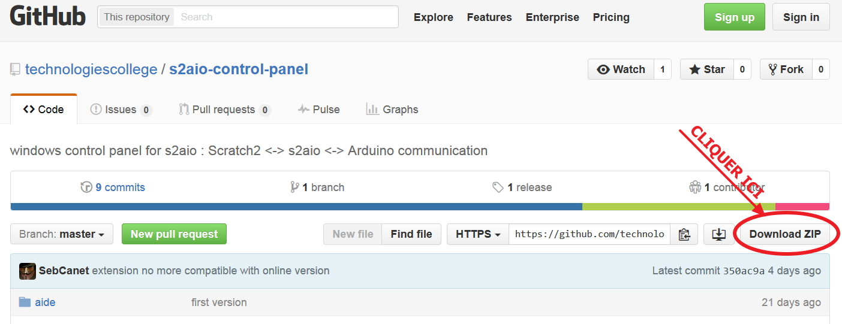Open the 9 commits link
Screen dimensions: 842x324
pyautogui.click(x=120, y=187)
